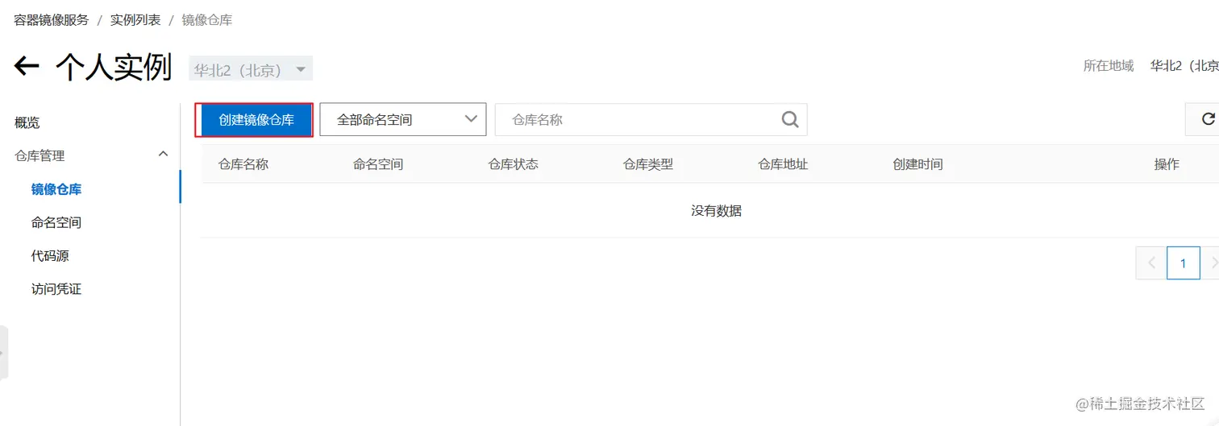Click the 命名空间 column header
The height and width of the screenshot is (426, 1219).
click(378, 164)
